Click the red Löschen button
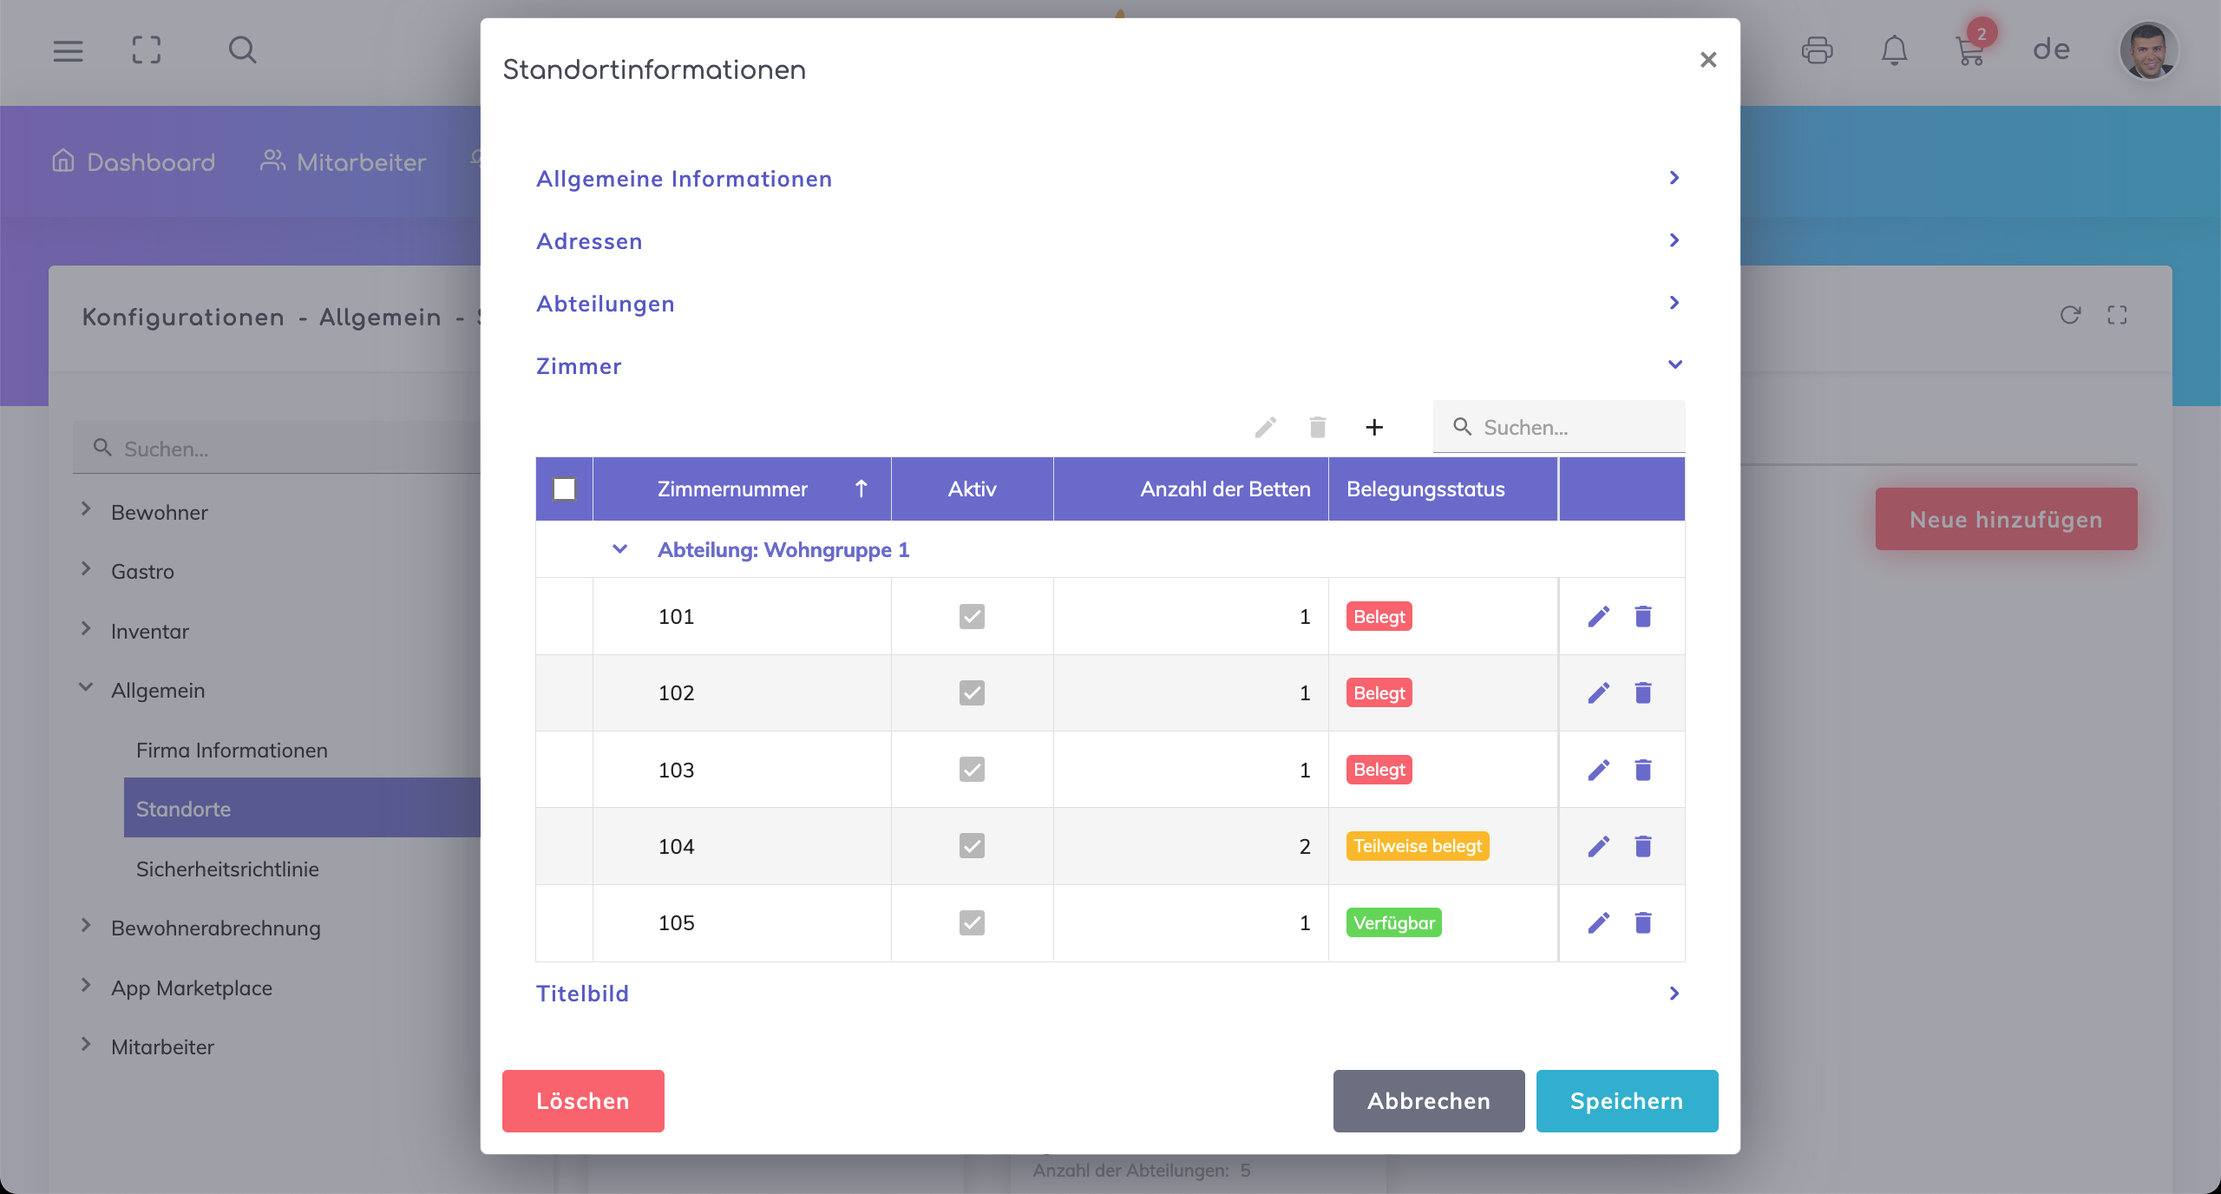 coord(582,1100)
